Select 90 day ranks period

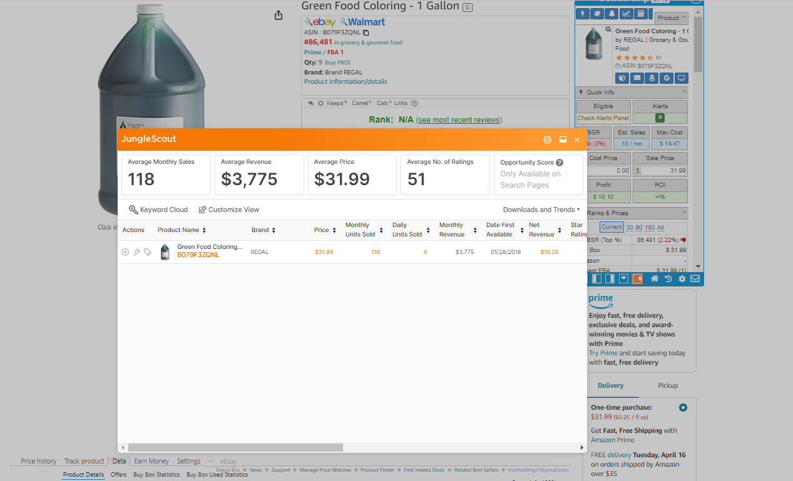coord(638,227)
